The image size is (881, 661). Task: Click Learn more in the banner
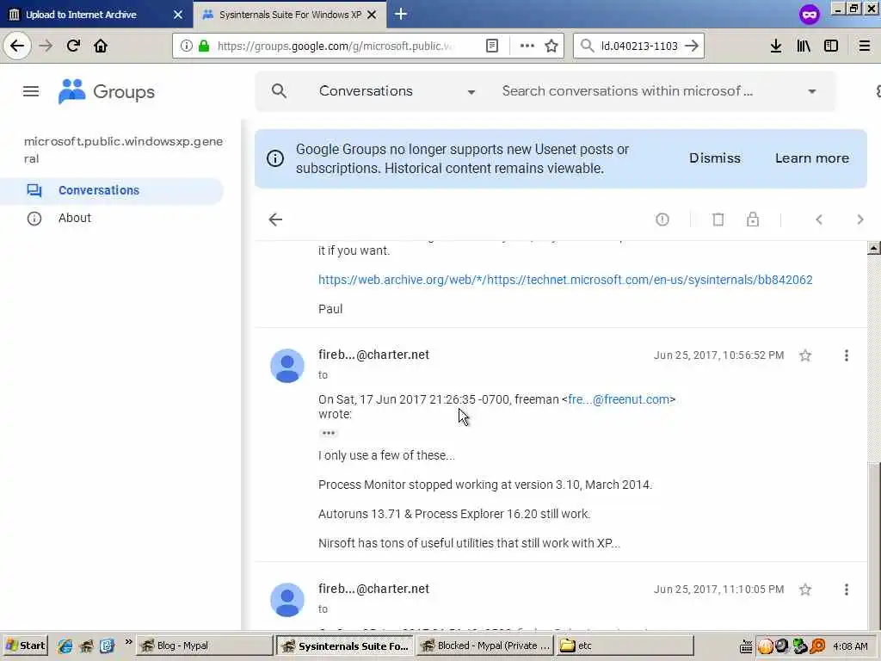click(x=812, y=158)
